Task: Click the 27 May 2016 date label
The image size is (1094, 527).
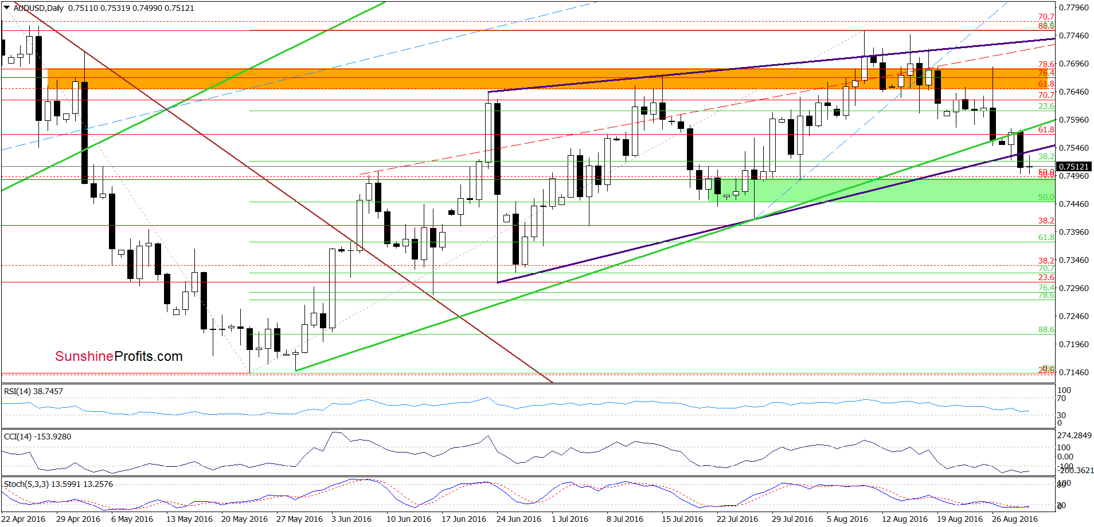Action: [x=299, y=519]
